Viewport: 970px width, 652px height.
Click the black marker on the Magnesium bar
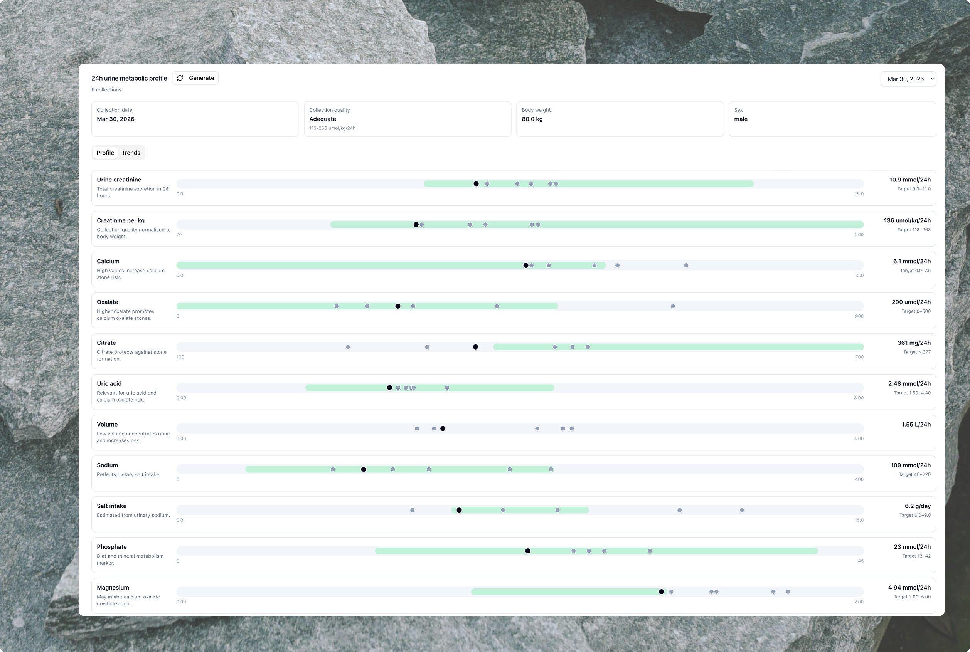pyautogui.click(x=661, y=592)
